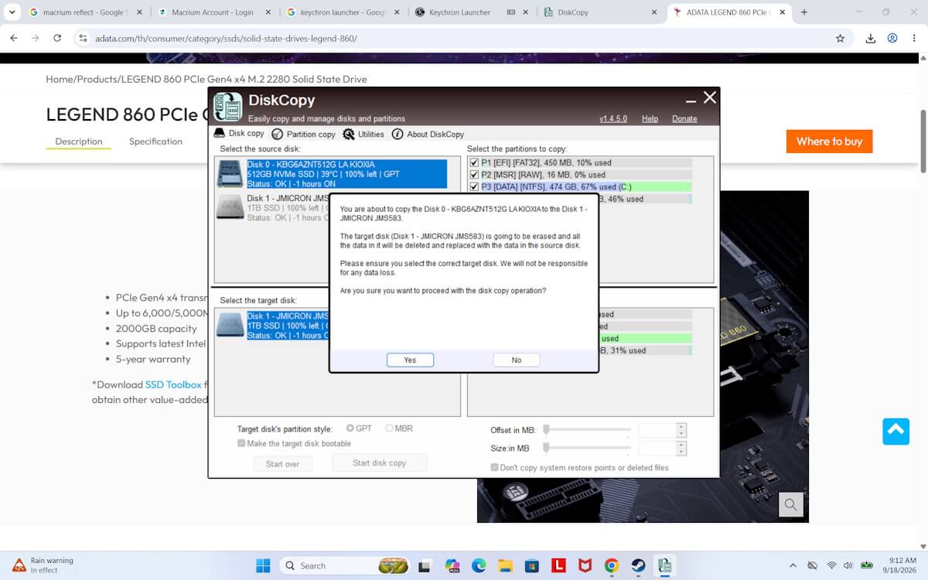Select MBR partition style radio button
Viewport: 928px width, 580px height.
pyautogui.click(x=389, y=428)
